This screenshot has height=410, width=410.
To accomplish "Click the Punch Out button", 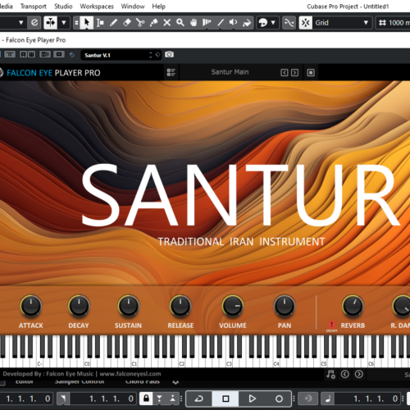I will tap(172, 399).
